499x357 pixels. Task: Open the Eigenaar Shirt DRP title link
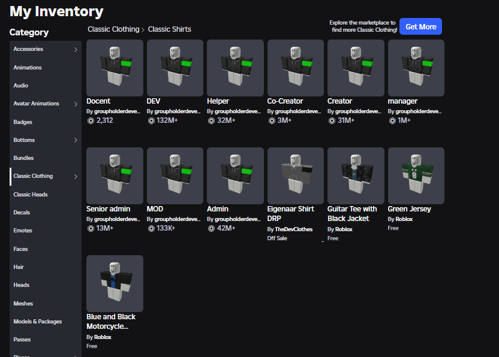290,214
